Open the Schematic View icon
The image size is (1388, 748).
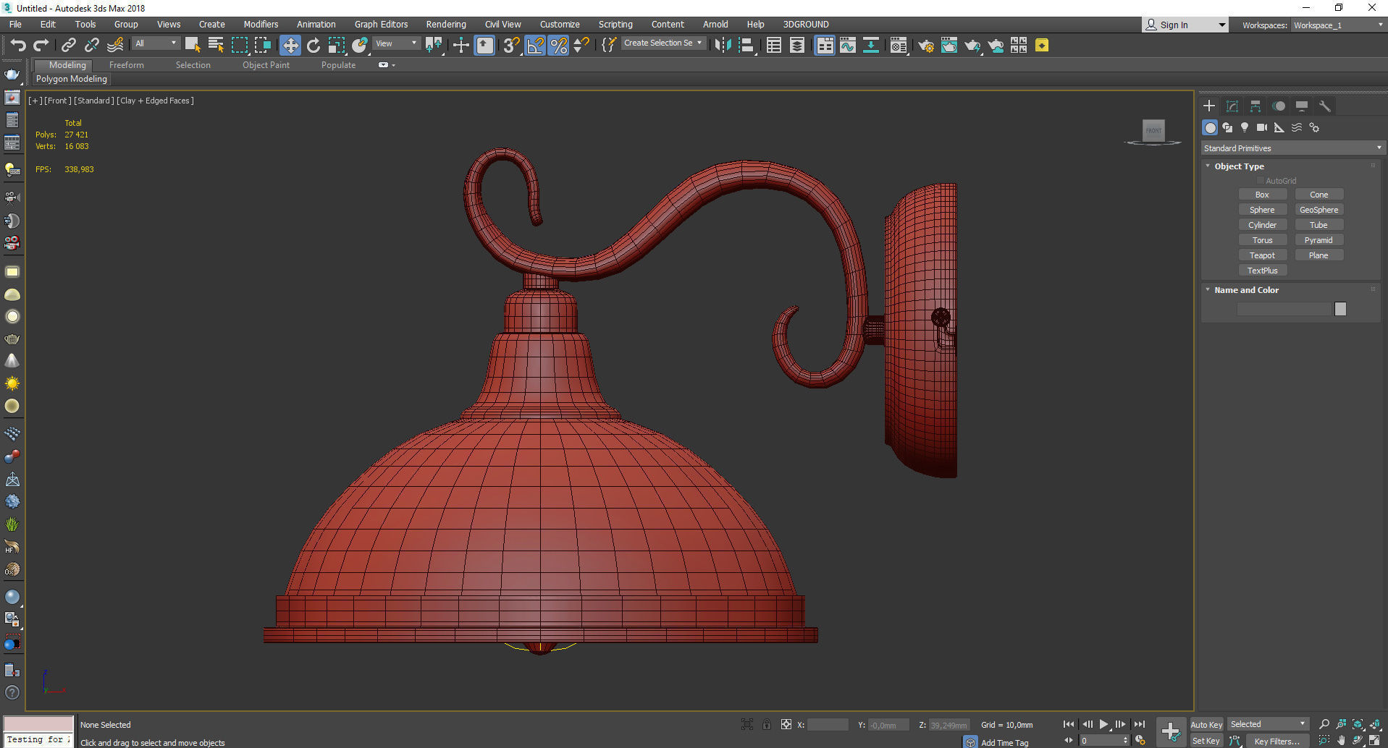tap(871, 46)
